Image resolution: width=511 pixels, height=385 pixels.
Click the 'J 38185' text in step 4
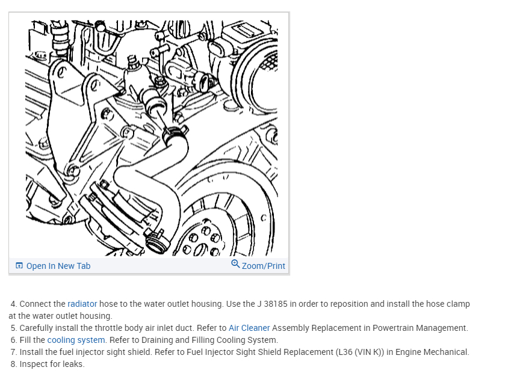click(272, 304)
